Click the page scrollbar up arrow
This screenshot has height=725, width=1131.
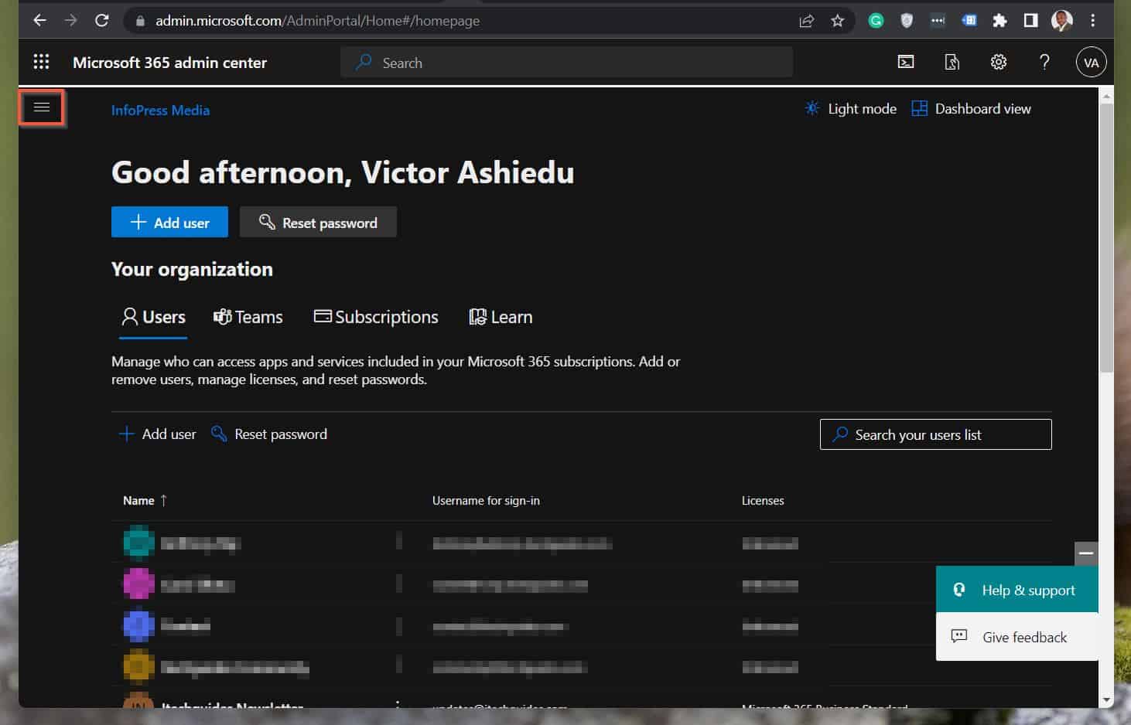[1106, 96]
